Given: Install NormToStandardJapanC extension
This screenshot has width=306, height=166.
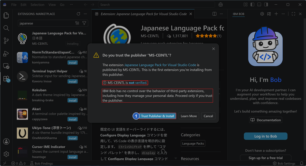Looking at the screenshot, I should (x=73, y=63).
